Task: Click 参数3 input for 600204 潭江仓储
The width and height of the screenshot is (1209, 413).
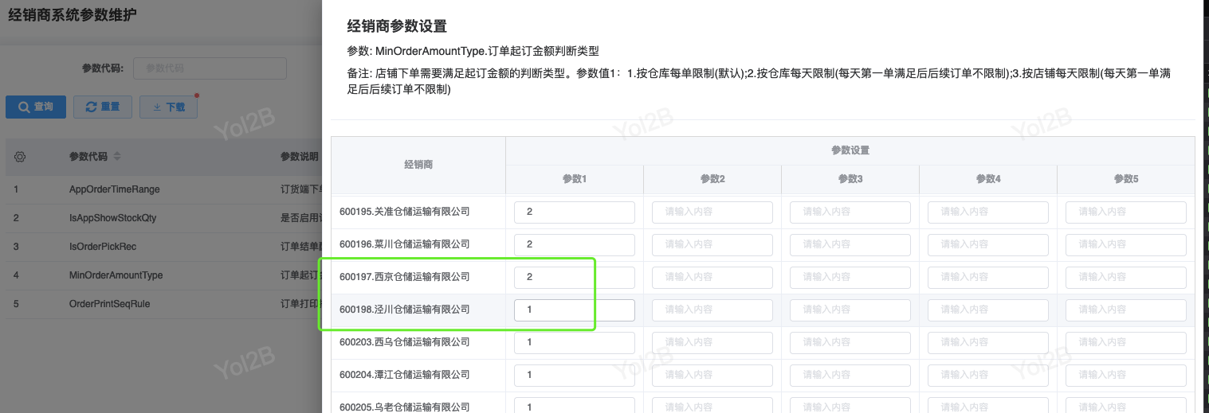Action: click(850, 375)
